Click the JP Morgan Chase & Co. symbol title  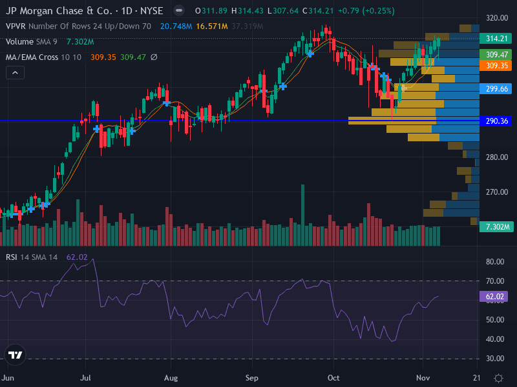click(x=59, y=11)
